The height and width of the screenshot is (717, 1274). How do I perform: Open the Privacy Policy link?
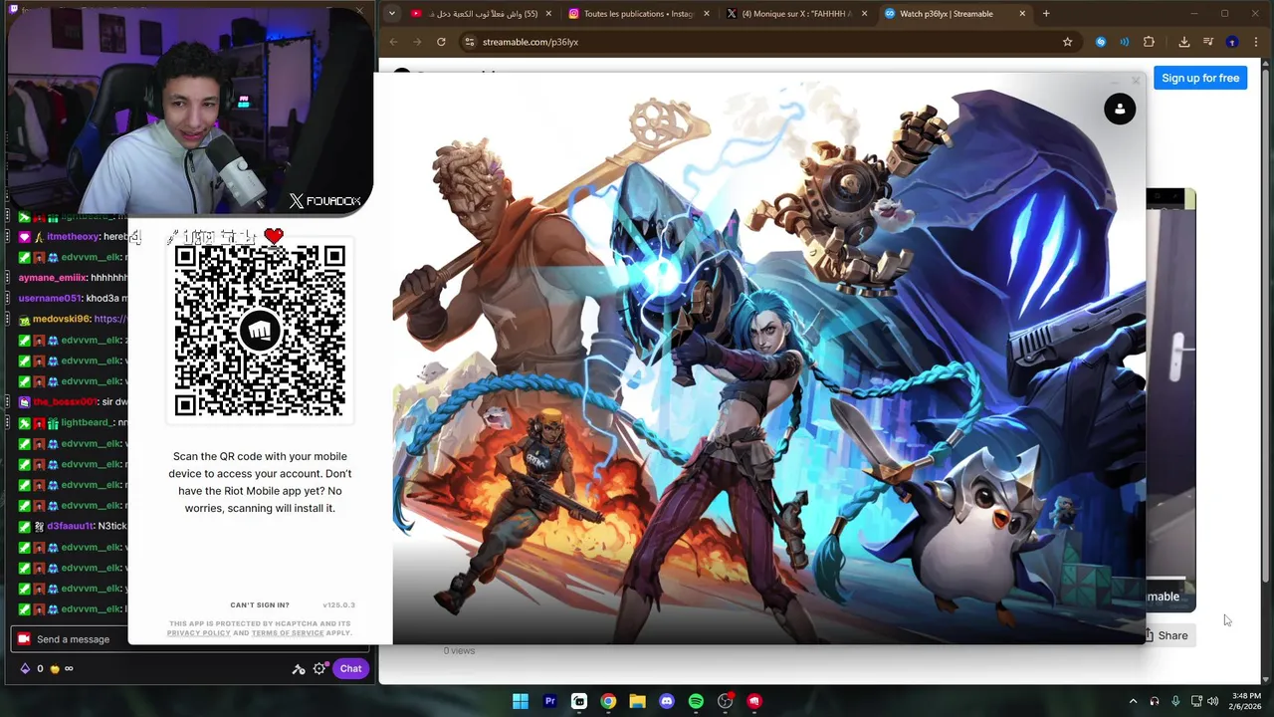199,633
